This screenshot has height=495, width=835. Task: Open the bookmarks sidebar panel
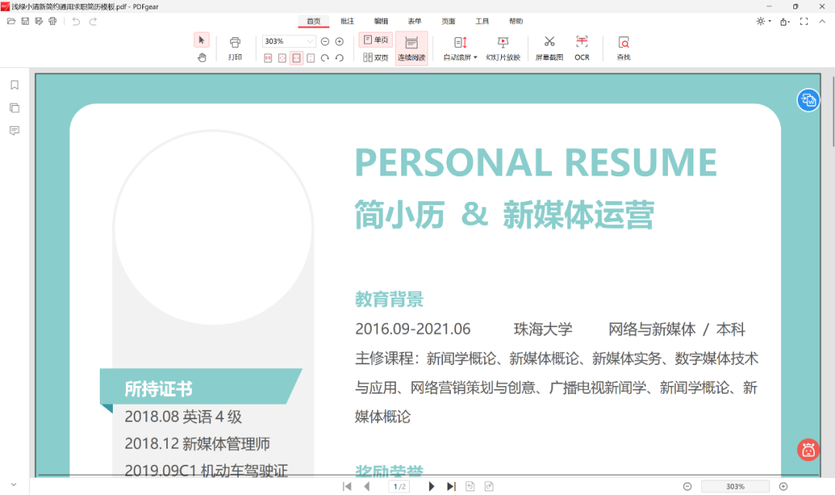tap(15, 85)
